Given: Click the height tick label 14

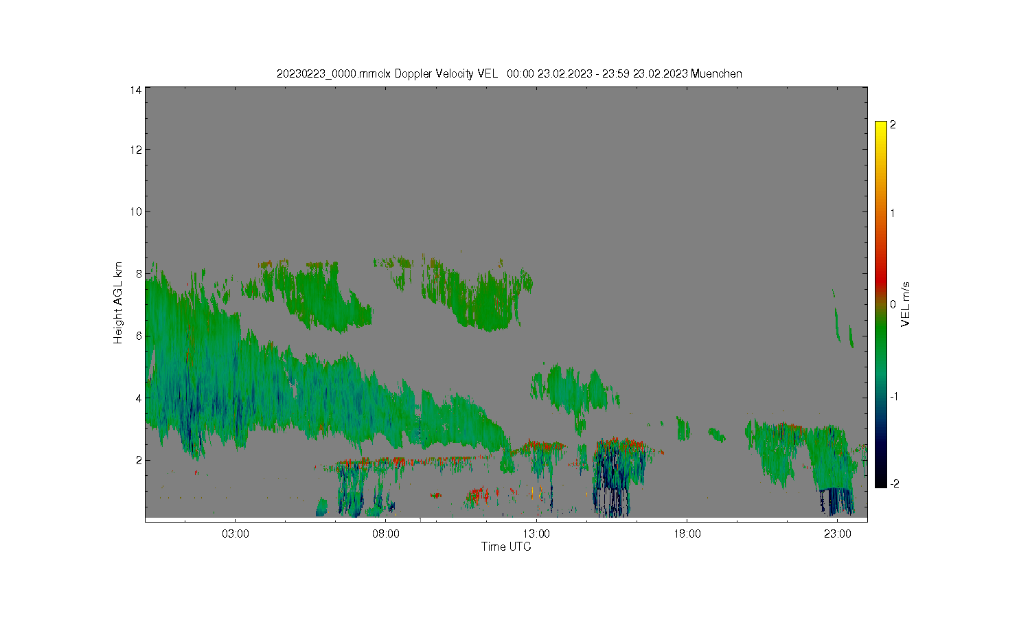Looking at the screenshot, I should (x=136, y=90).
